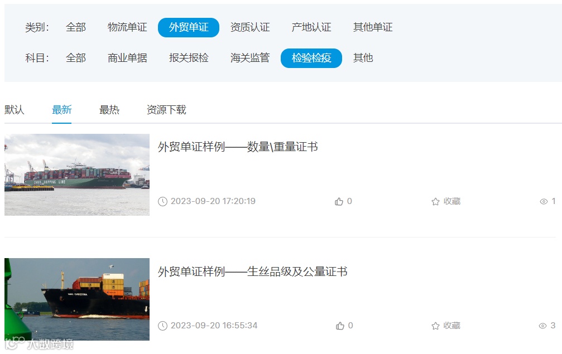The image size is (562, 354).
Task: Click eye view icon on 数量\重量证书 row
Action: 544,201
